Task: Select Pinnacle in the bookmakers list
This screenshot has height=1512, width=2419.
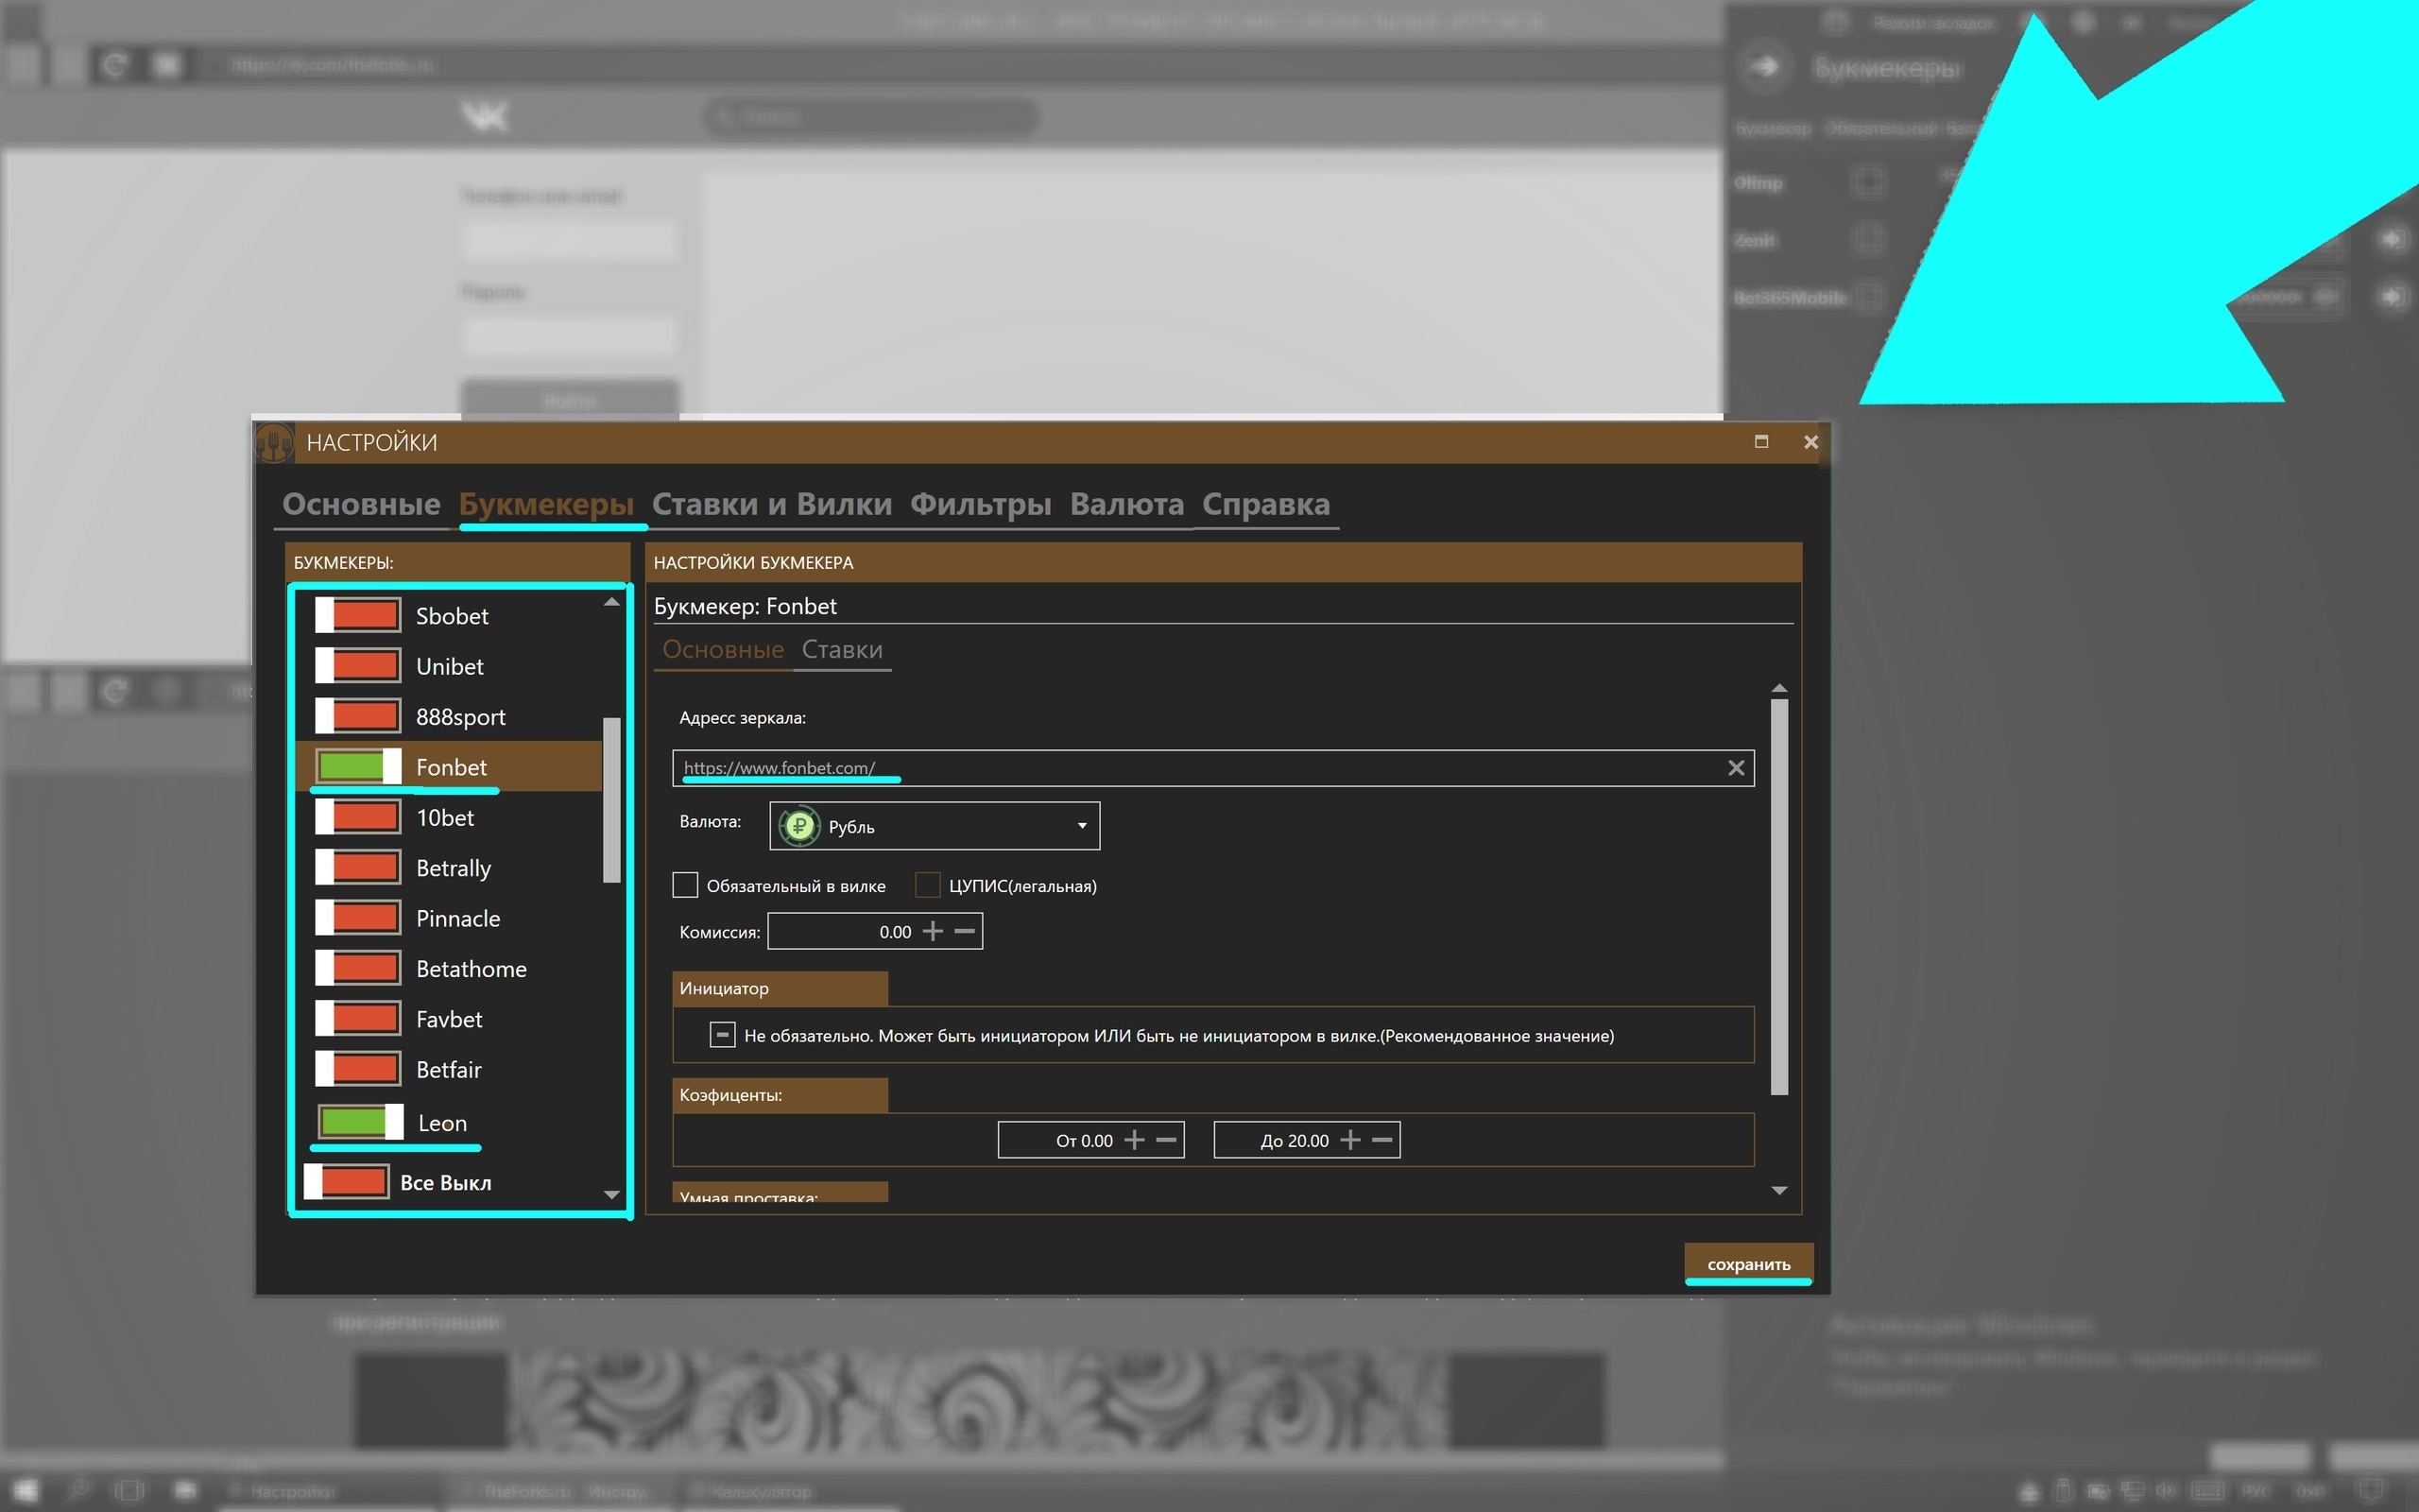Action: pyautogui.click(x=457, y=918)
